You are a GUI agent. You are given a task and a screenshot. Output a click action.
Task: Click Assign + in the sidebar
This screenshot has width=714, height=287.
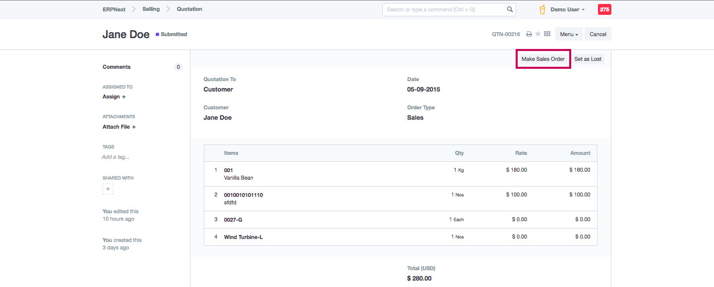pos(114,96)
